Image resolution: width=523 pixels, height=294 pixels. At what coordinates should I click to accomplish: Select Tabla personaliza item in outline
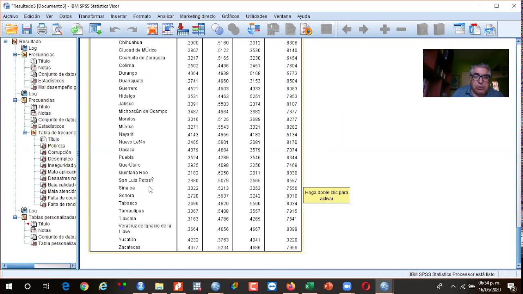point(57,243)
